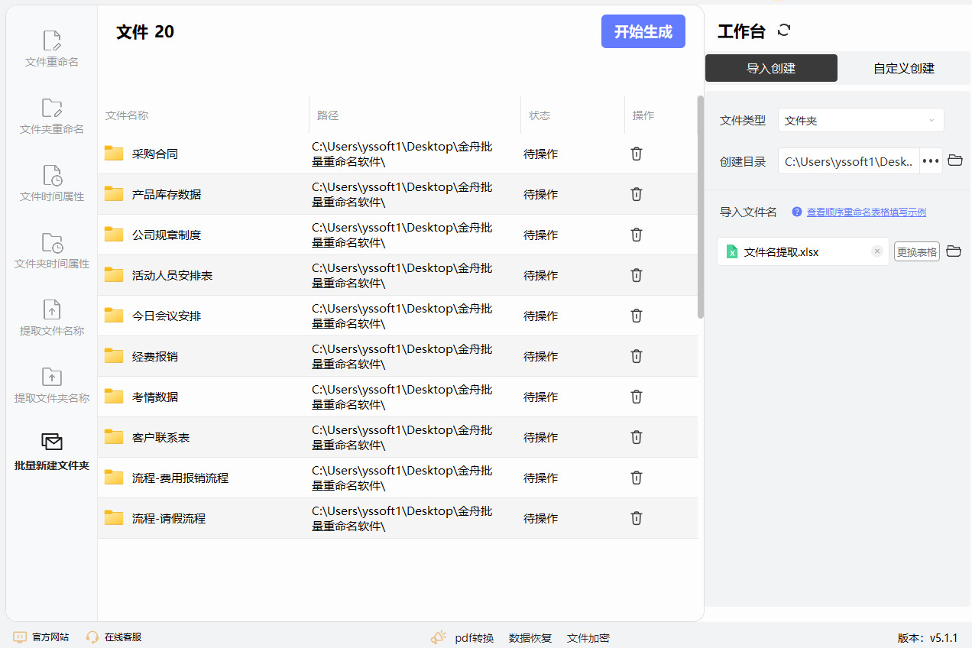Open the 查看顺序重命名表格填写示例 link

(866, 212)
